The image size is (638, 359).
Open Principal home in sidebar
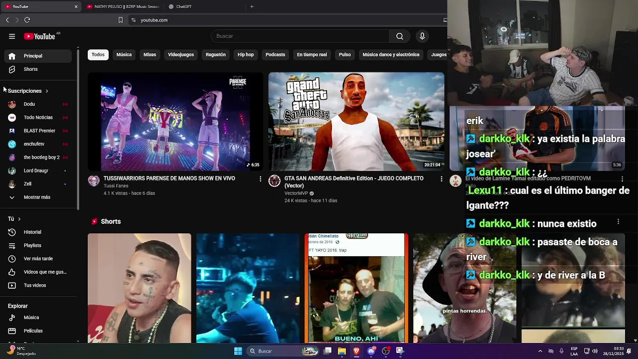[x=39, y=56]
